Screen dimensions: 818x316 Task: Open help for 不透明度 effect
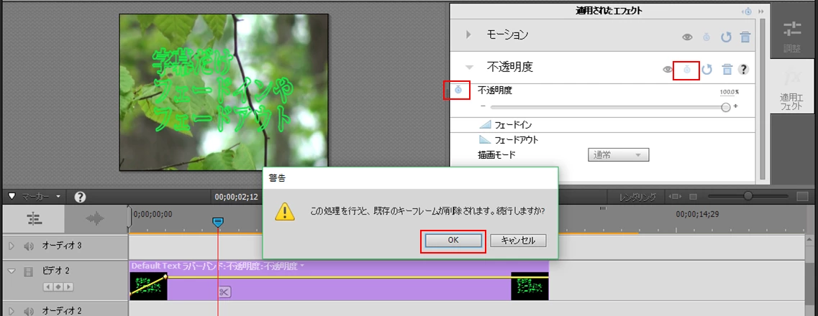[x=745, y=69]
